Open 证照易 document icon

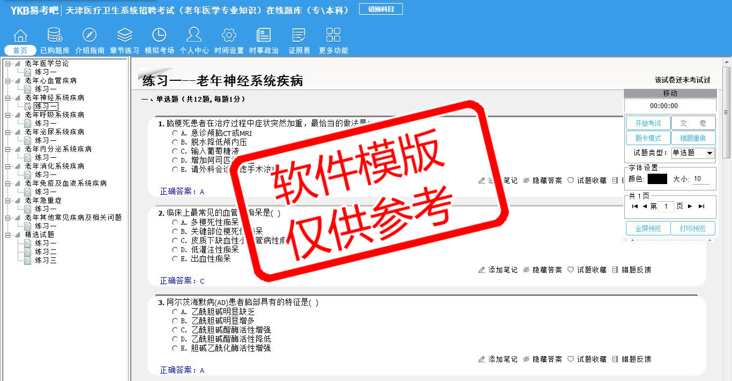299,35
